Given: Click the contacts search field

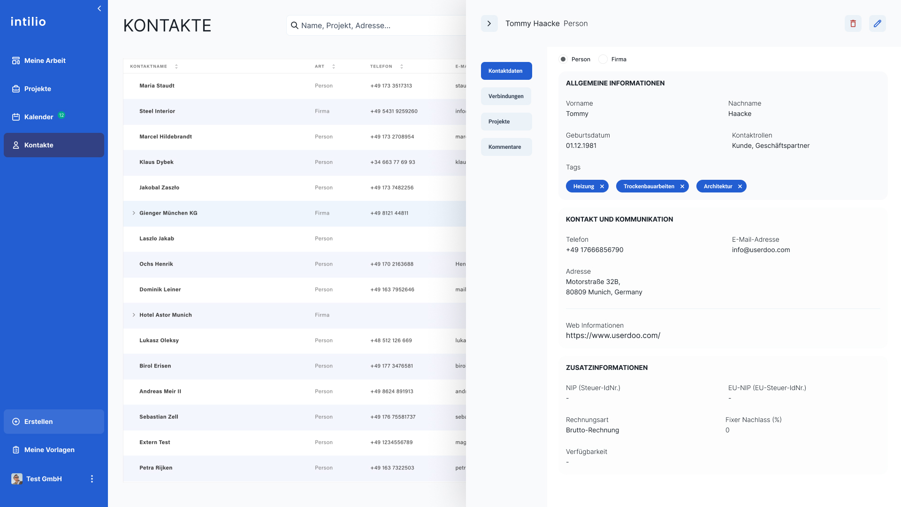Looking at the screenshot, I should coord(375,25).
